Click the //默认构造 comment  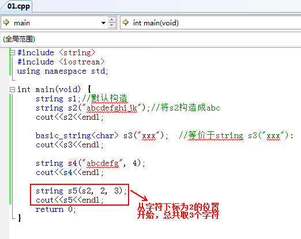point(105,98)
